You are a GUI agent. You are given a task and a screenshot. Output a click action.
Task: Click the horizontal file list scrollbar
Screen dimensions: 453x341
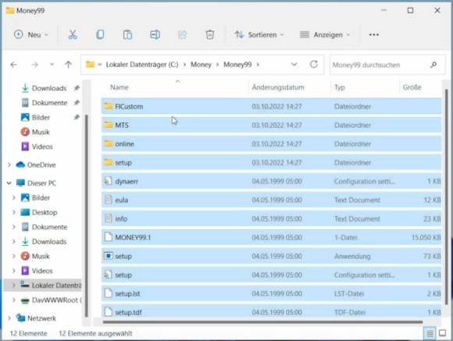(262, 321)
